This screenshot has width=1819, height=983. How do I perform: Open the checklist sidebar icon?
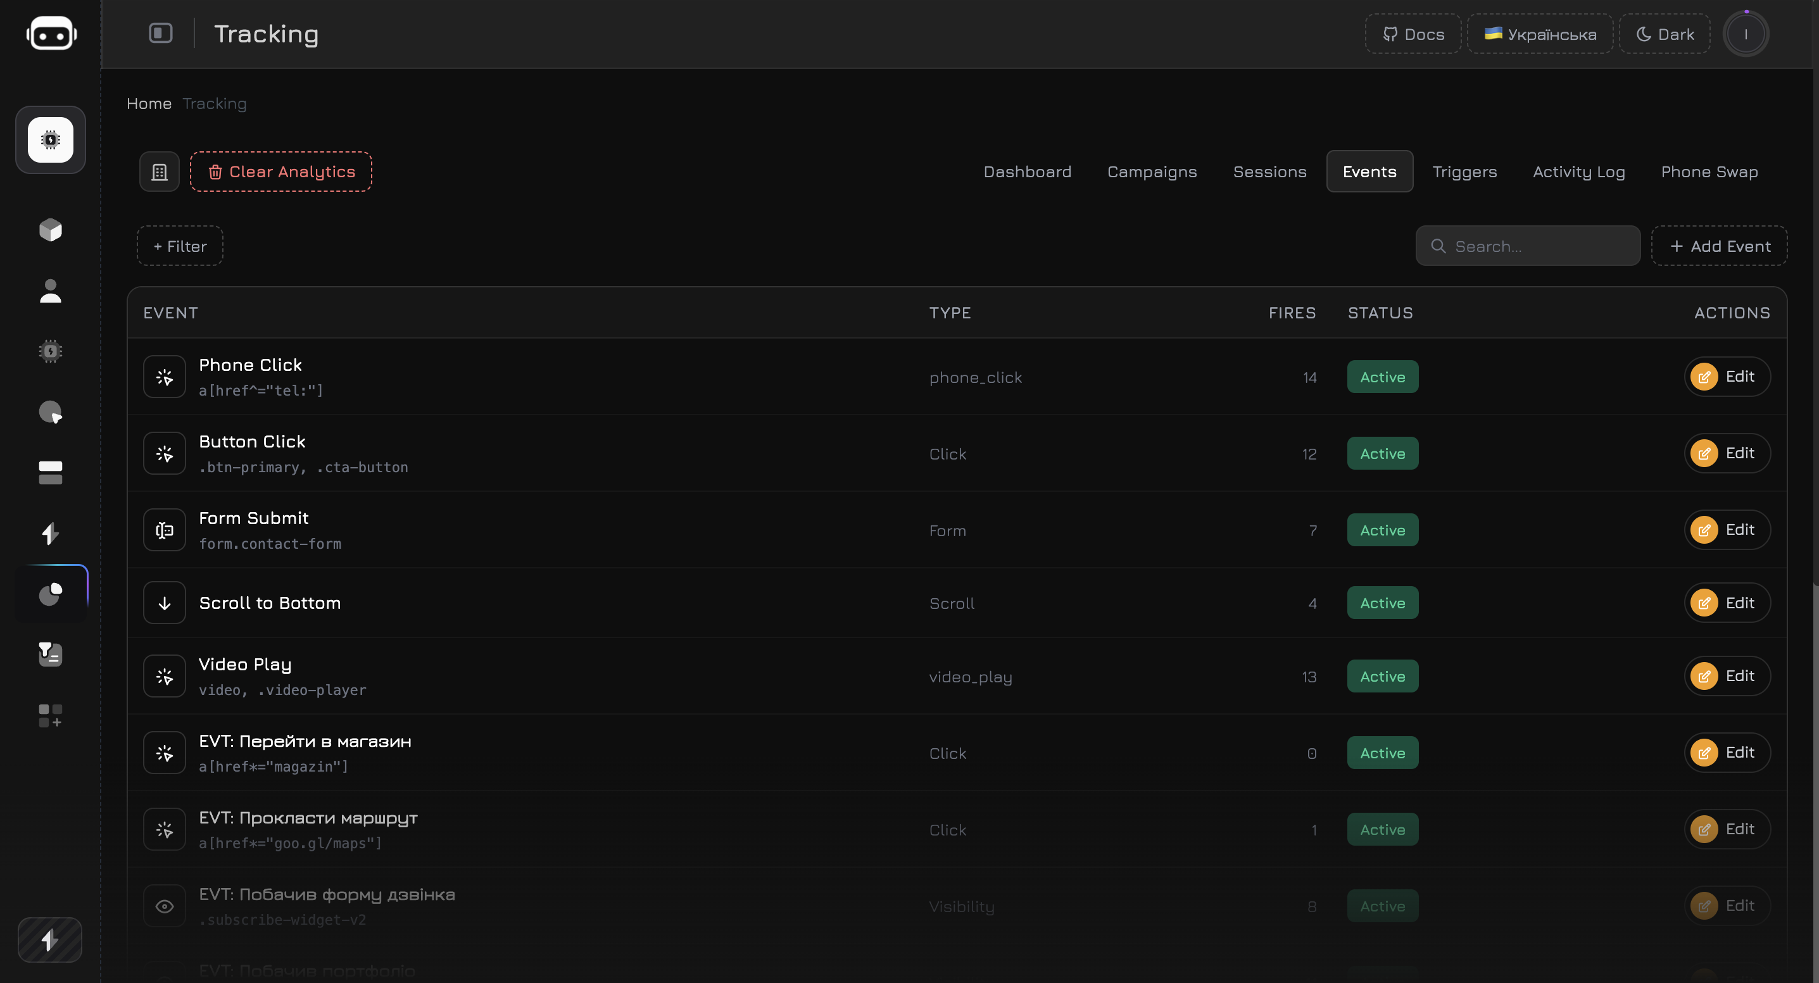click(51, 654)
